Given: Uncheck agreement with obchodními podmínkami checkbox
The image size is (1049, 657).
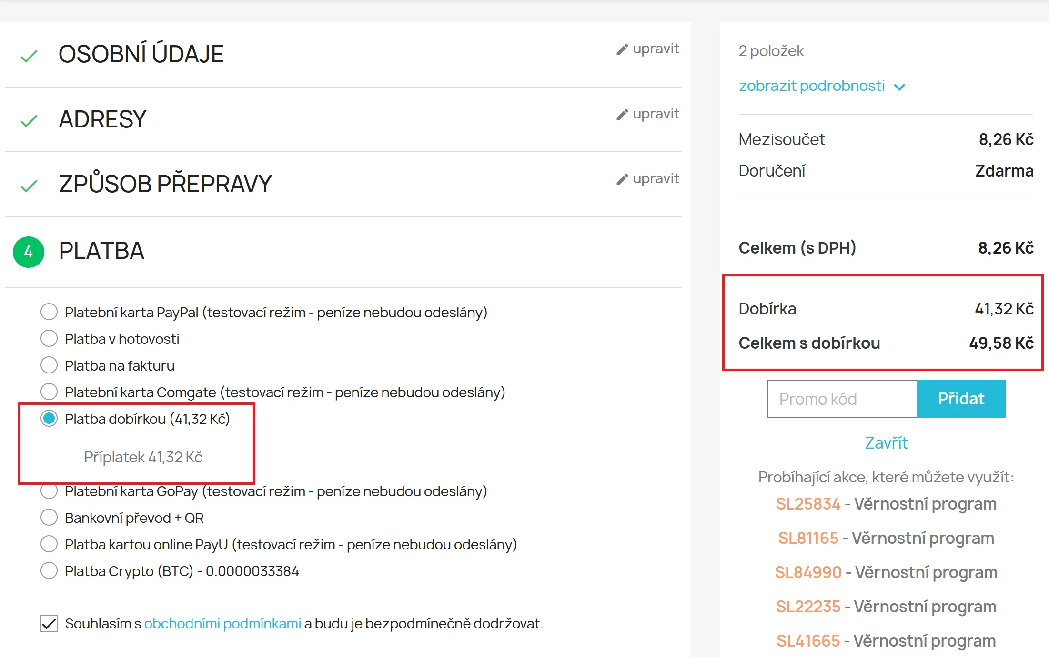Looking at the screenshot, I should (49, 623).
